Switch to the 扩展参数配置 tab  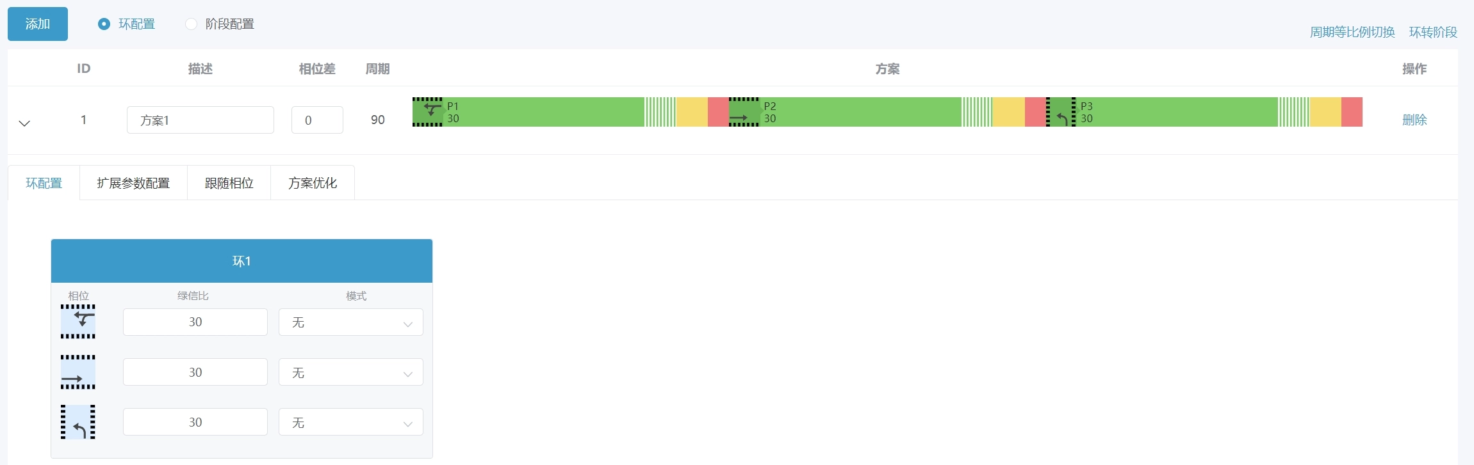pos(133,183)
